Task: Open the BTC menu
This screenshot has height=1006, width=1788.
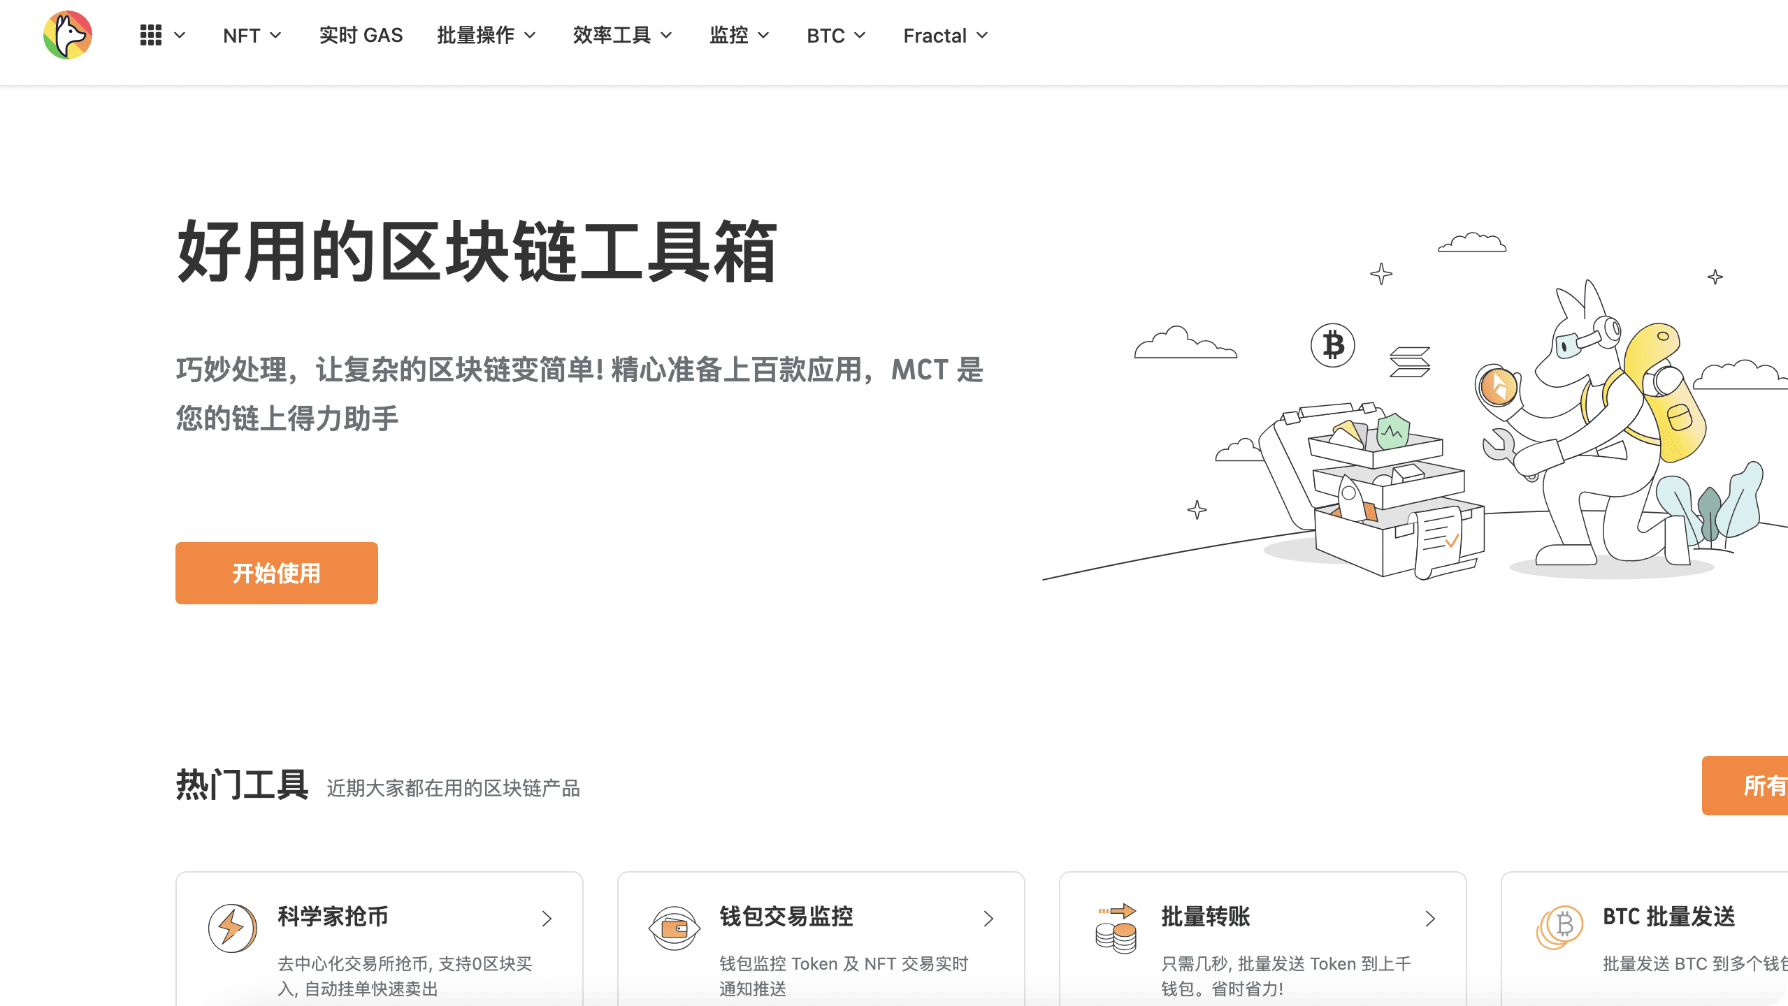Action: tap(825, 36)
